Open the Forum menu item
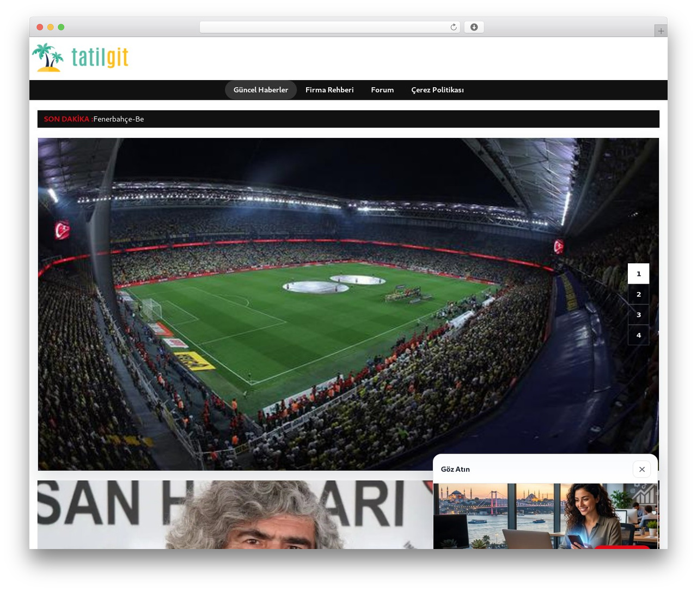This screenshot has height=591, width=697. coord(382,90)
